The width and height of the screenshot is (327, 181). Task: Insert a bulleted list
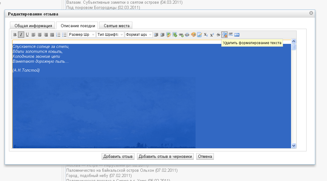click(x=64, y=35)
